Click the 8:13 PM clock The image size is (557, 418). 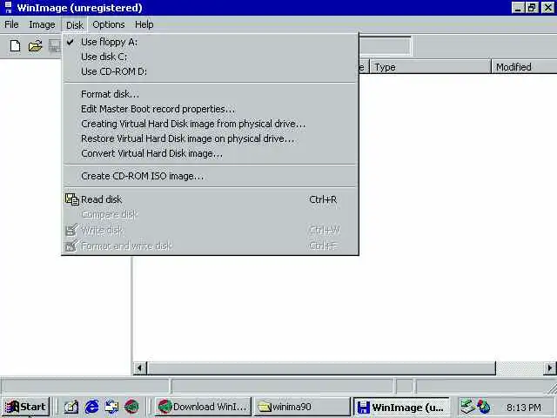coord(524,408)
